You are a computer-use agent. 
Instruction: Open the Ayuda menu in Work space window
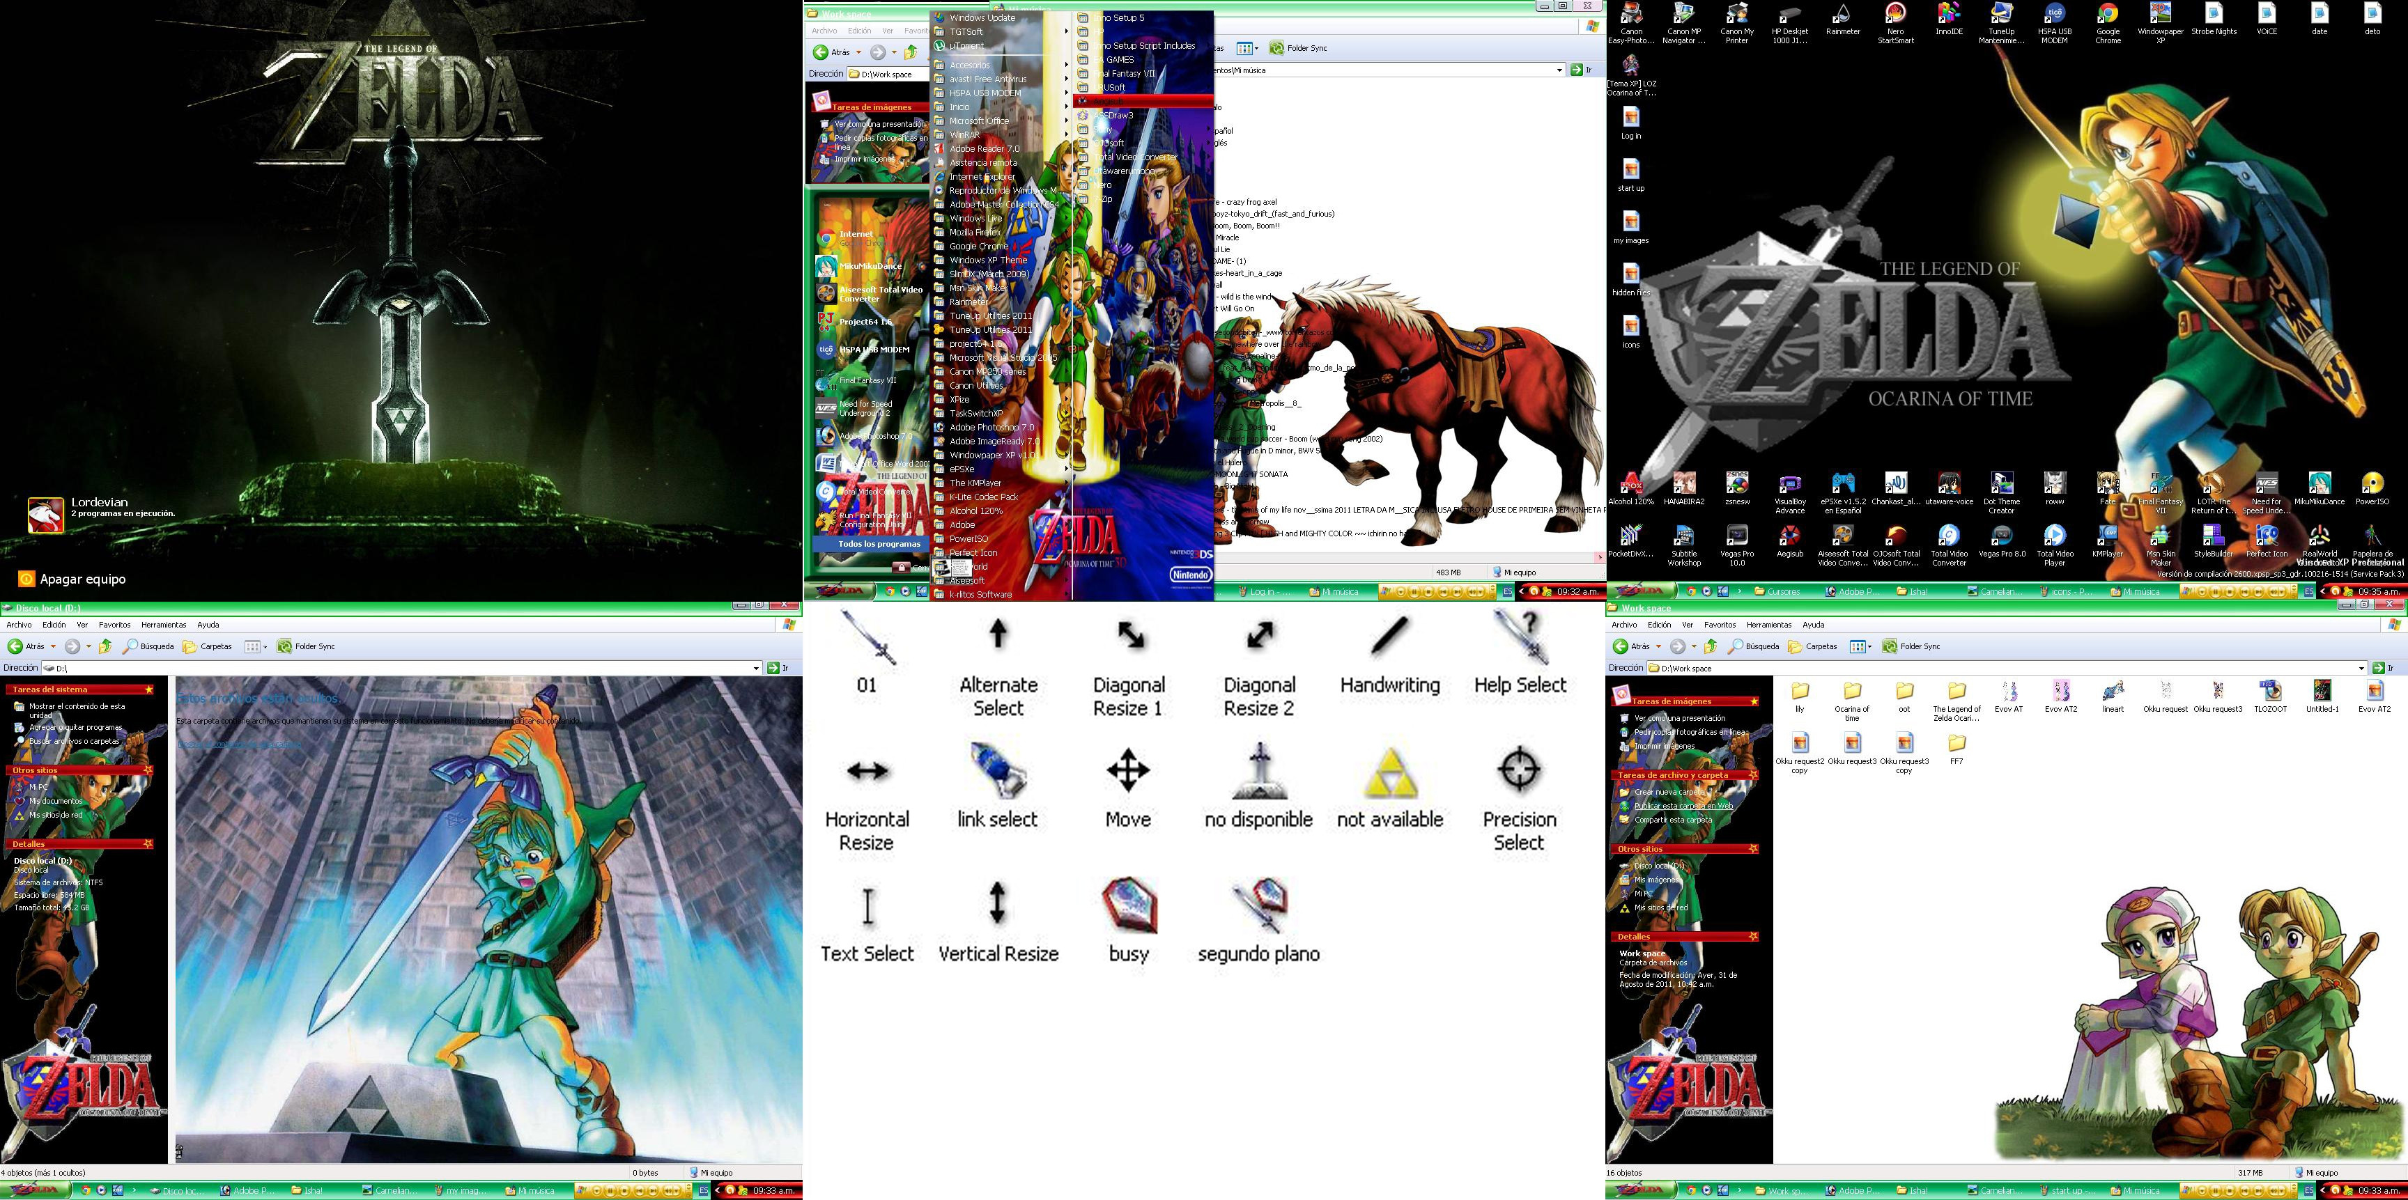[1814, 625]
